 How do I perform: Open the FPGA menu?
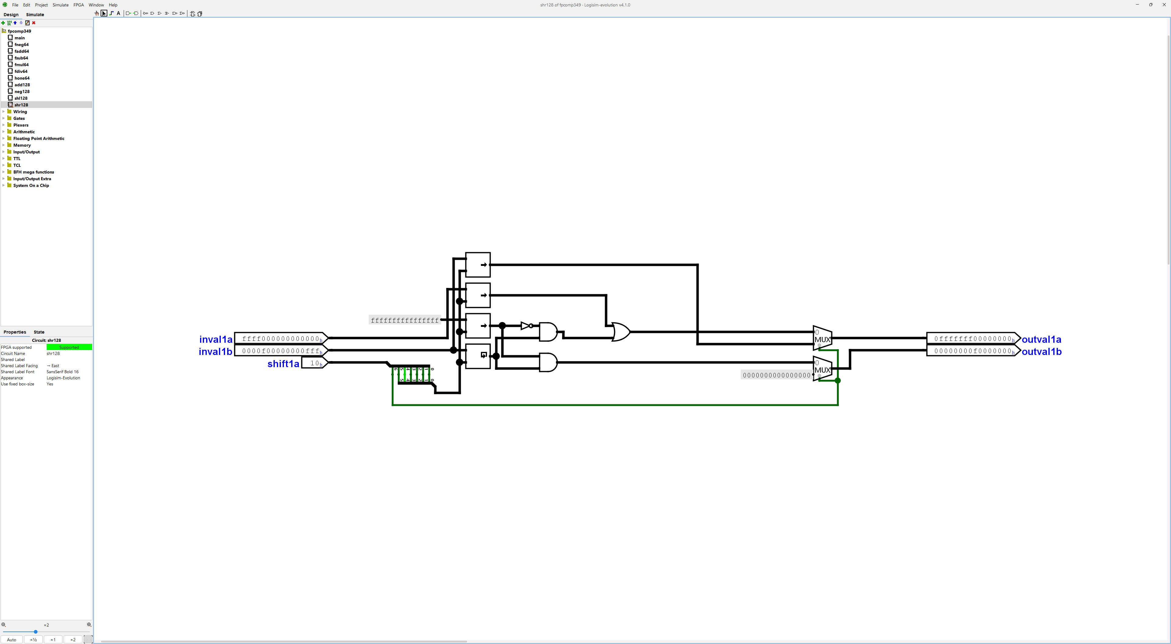coord(79,5)
